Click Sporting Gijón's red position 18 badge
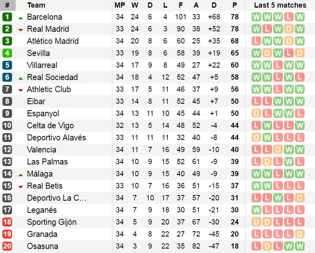This screenshot has height=253, width=315. coord(7,222)
